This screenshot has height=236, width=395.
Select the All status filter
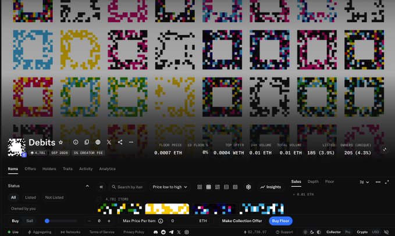tap(13, 198)
